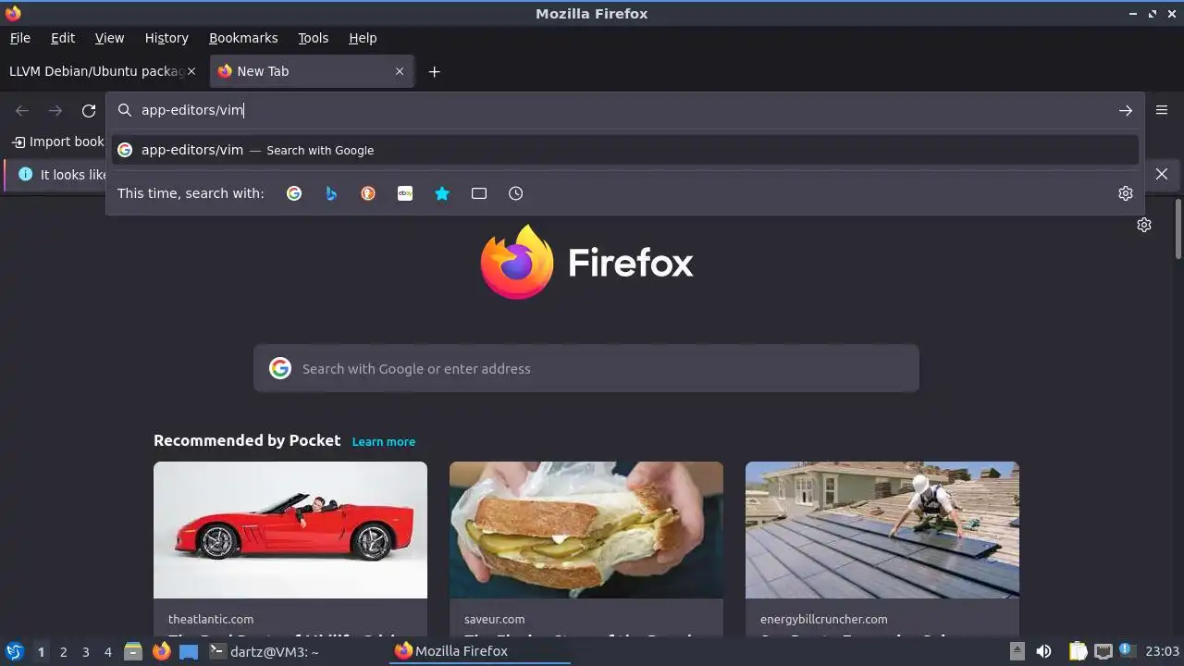Search in History clock icon
Image resolution: width=1184 pixels, height=666 pixels.
tap(516, 193)
